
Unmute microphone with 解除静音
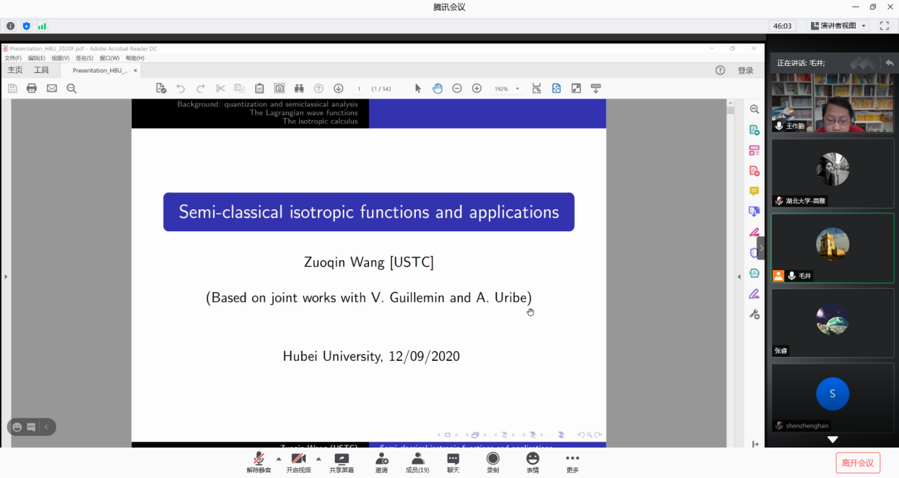tap(259, 463)
